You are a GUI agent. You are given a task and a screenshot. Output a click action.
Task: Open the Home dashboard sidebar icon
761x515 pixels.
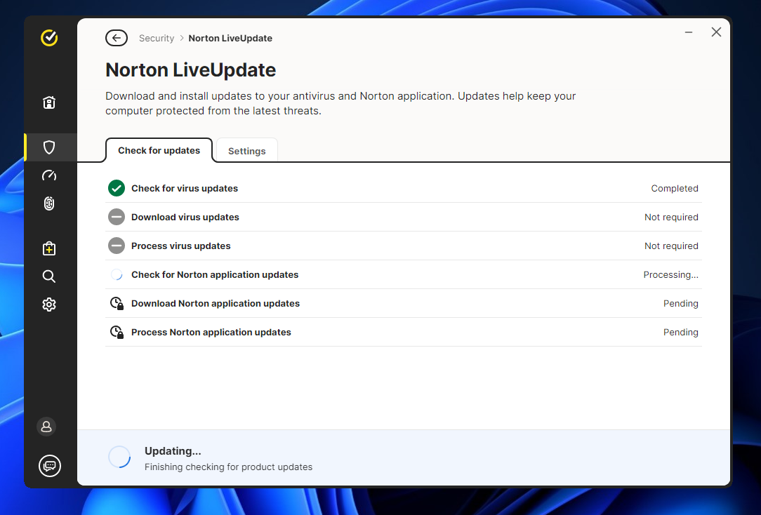49,102
